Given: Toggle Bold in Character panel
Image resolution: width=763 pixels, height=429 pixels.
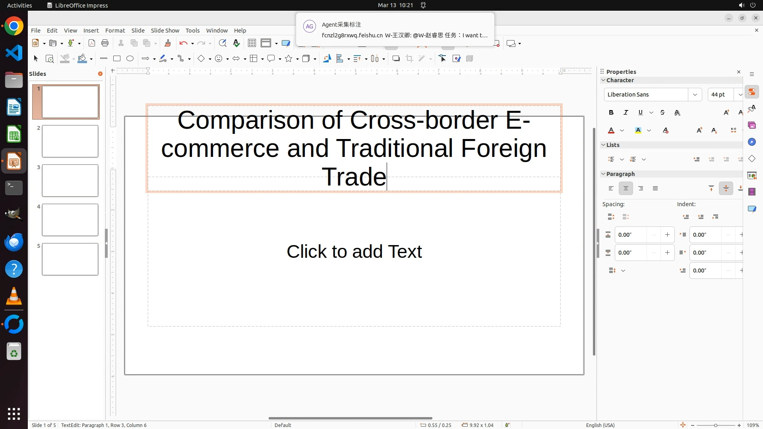Looking at the screenshot, I should tap(611, 113).
